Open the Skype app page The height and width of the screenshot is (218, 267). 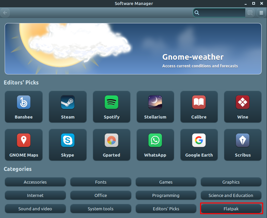(x=68, y=145)
